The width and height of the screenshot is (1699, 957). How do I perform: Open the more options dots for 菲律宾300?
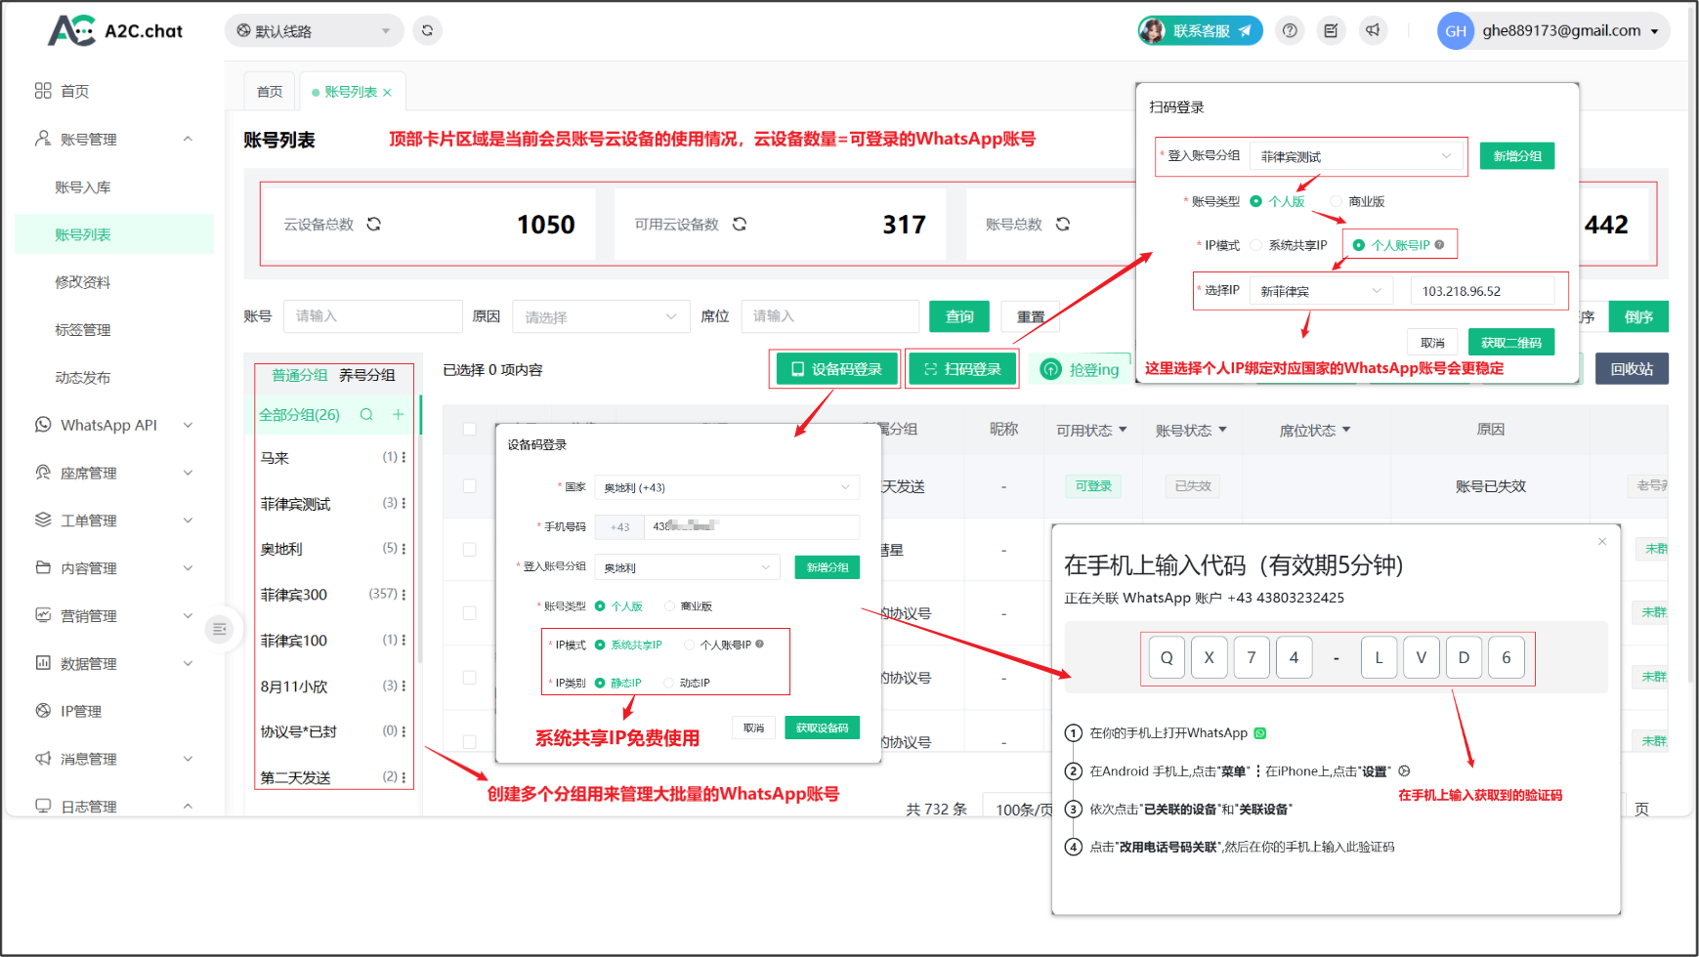(x=404, y=594)
